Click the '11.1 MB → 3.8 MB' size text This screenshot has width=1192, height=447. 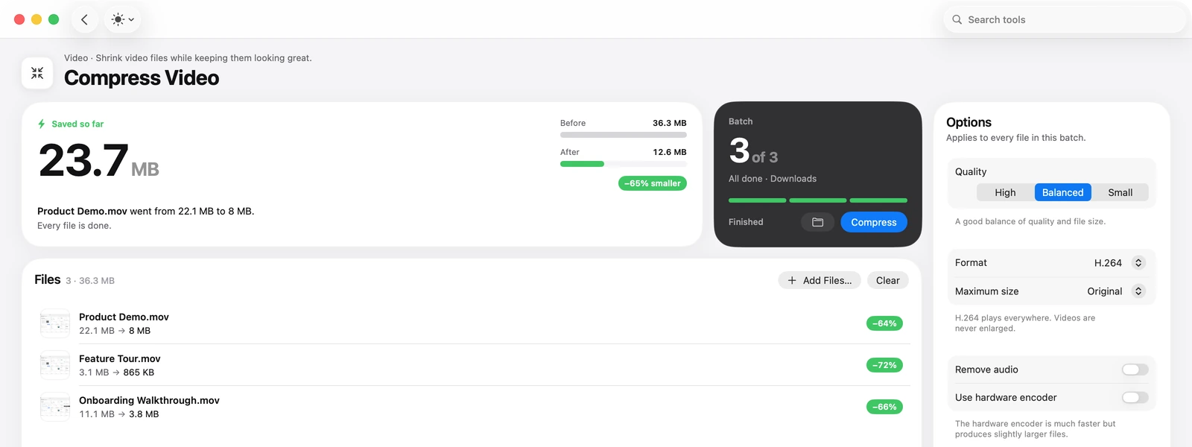[119, 414]
